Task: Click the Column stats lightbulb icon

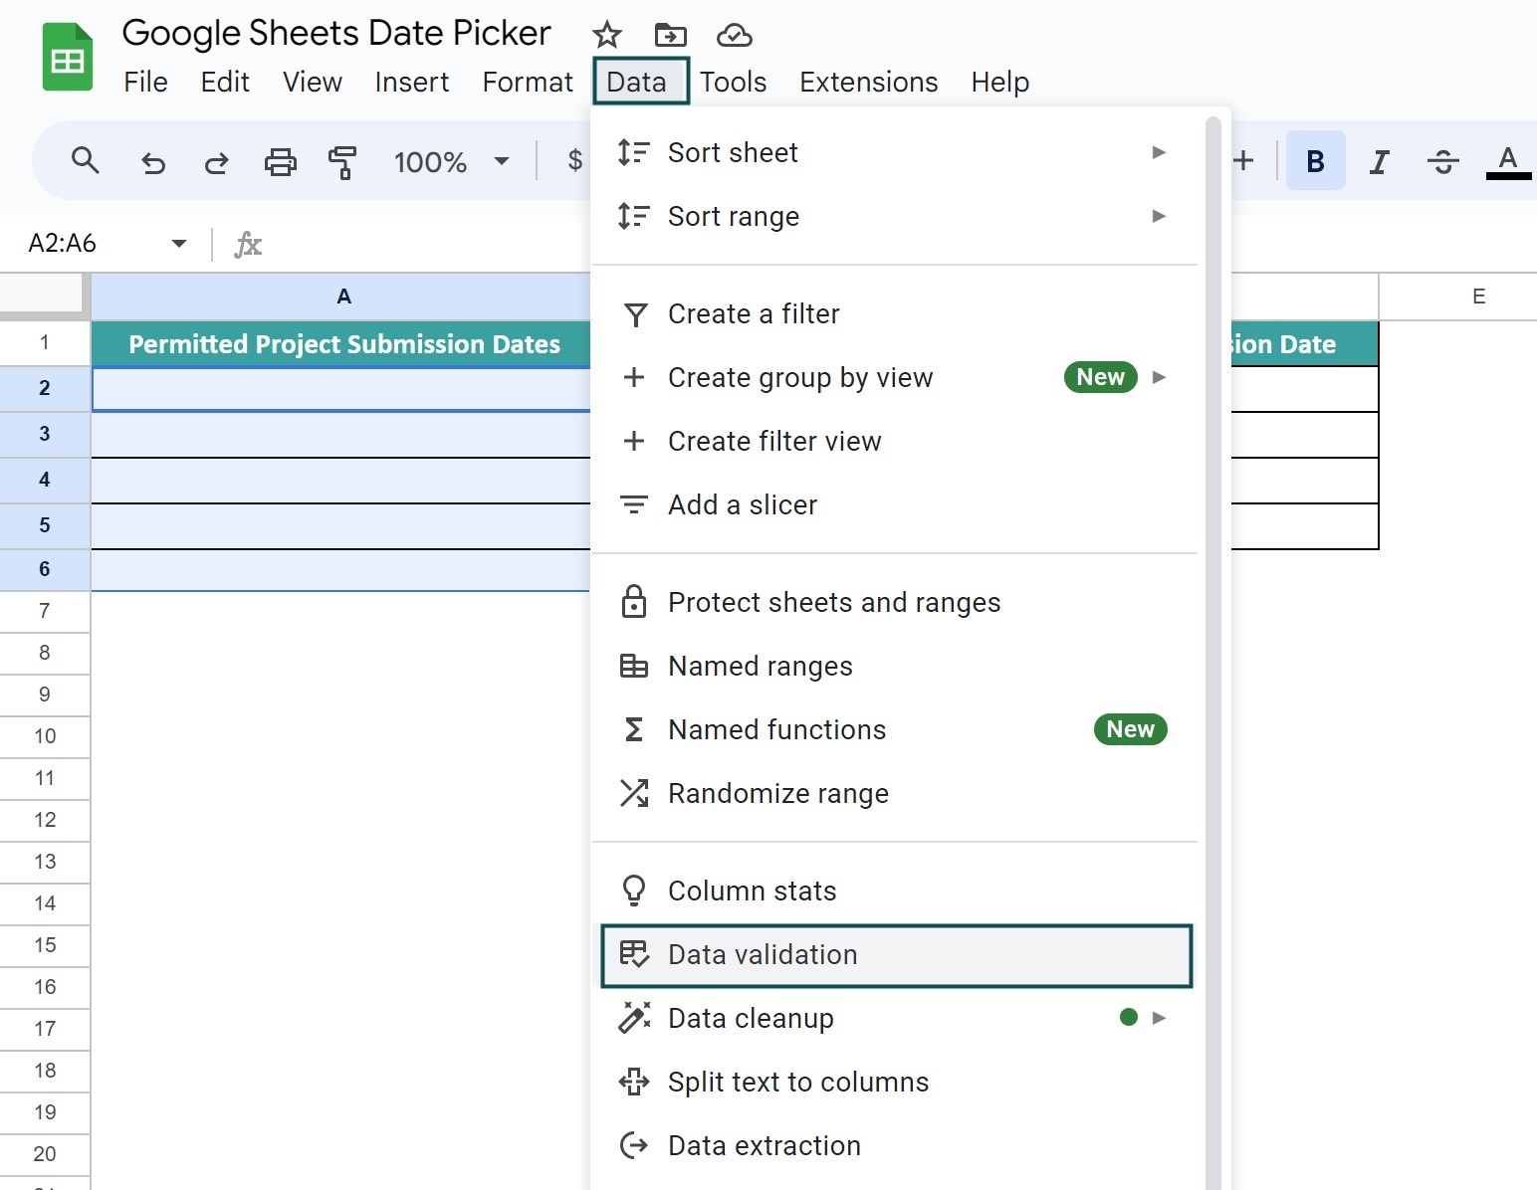Action: click(634, 891)
